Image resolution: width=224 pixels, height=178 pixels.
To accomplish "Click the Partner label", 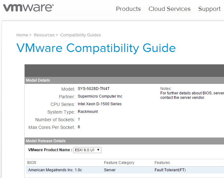I will click(x=67, y=97).
